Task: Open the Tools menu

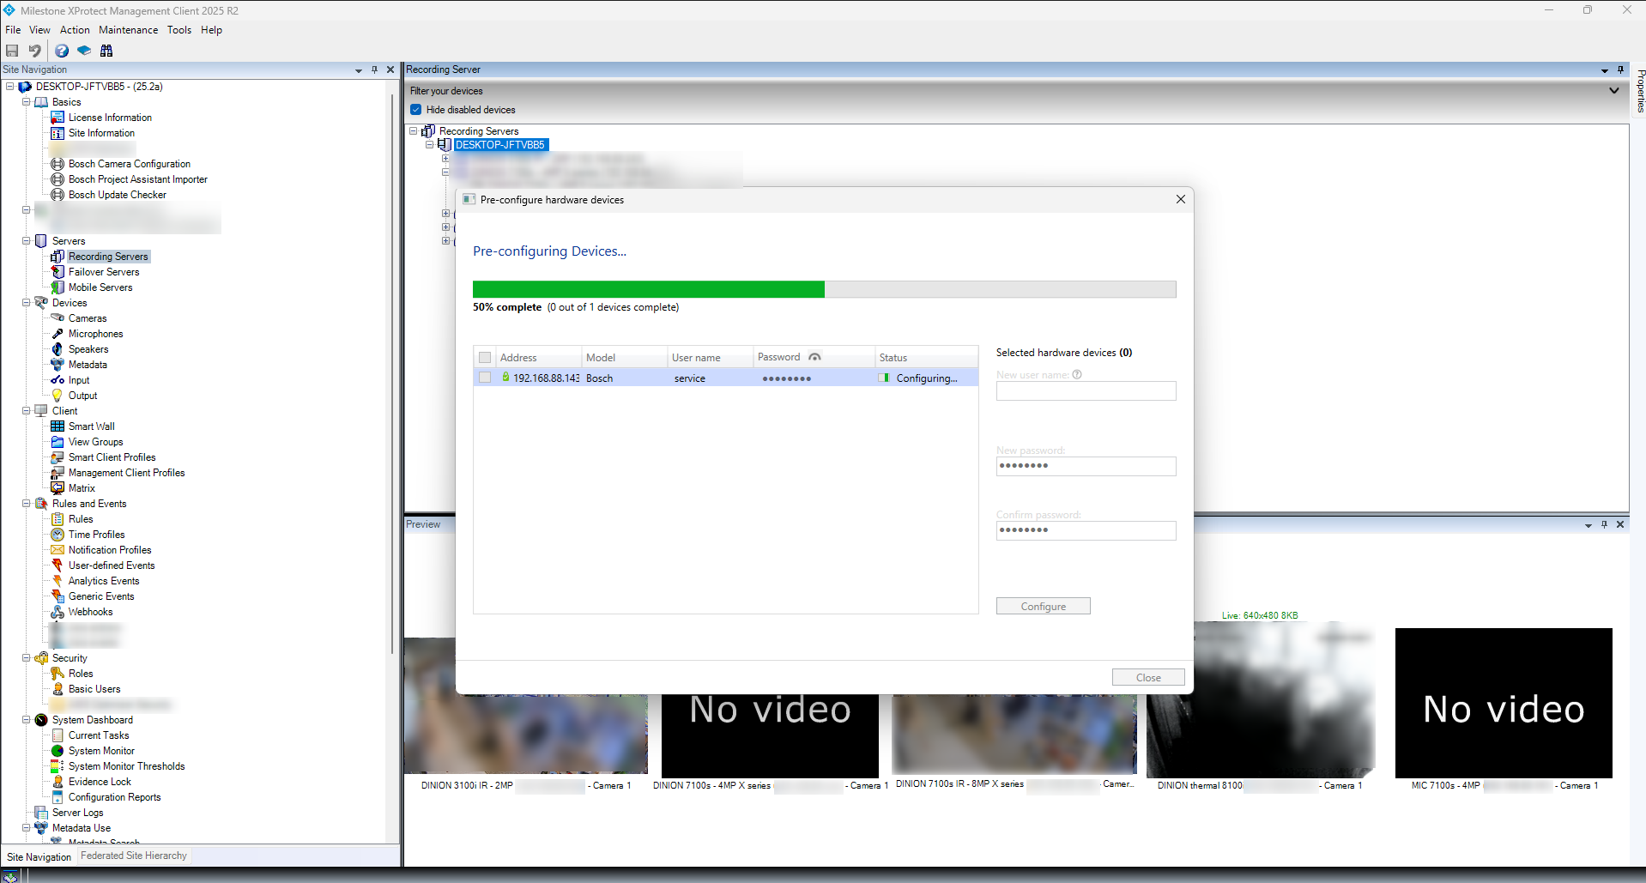Action: click(x=179, y=30)
